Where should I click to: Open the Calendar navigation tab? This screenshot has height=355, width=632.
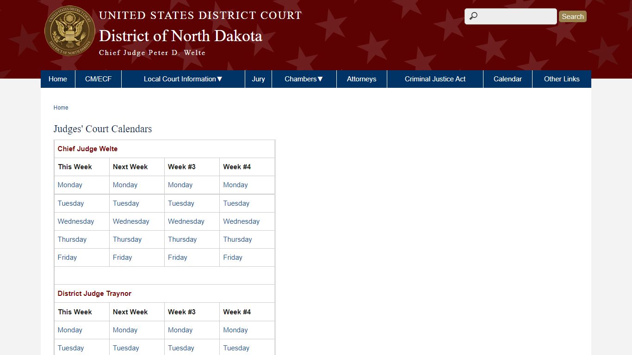[508, 79]
